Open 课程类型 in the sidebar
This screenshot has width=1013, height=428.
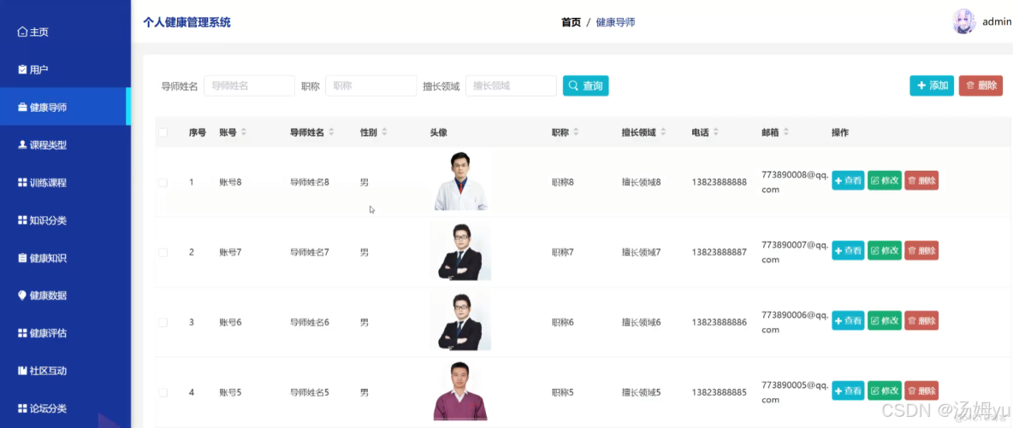(x=65, y=144)
